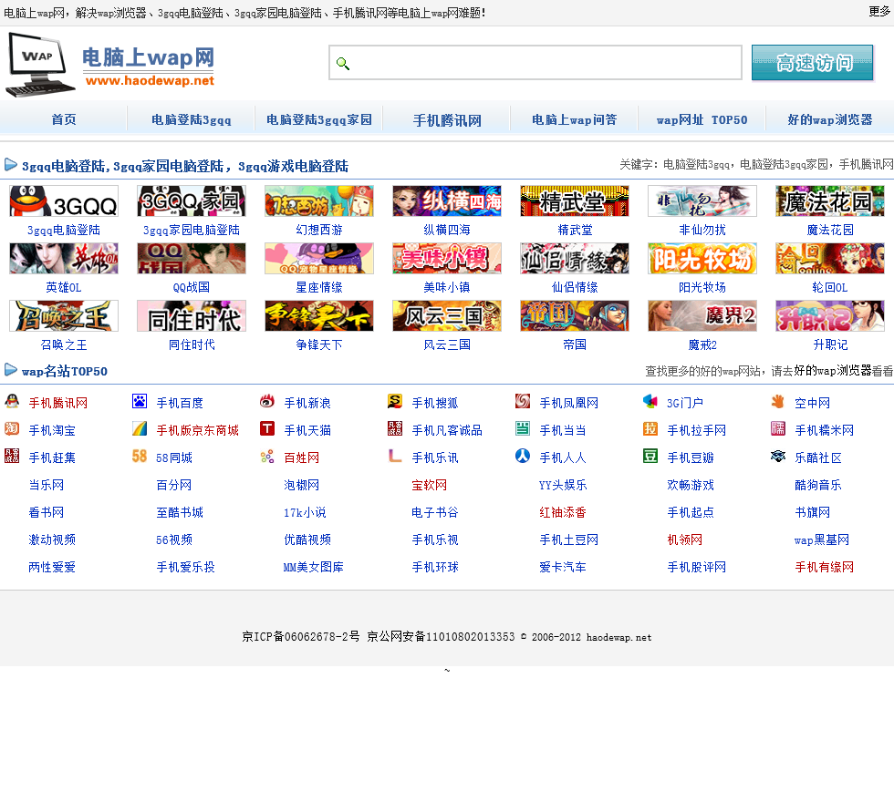The image size is (894, 812).
Task: Open the 好的wap浏览器 navigation tab
Action: (829, 119)
